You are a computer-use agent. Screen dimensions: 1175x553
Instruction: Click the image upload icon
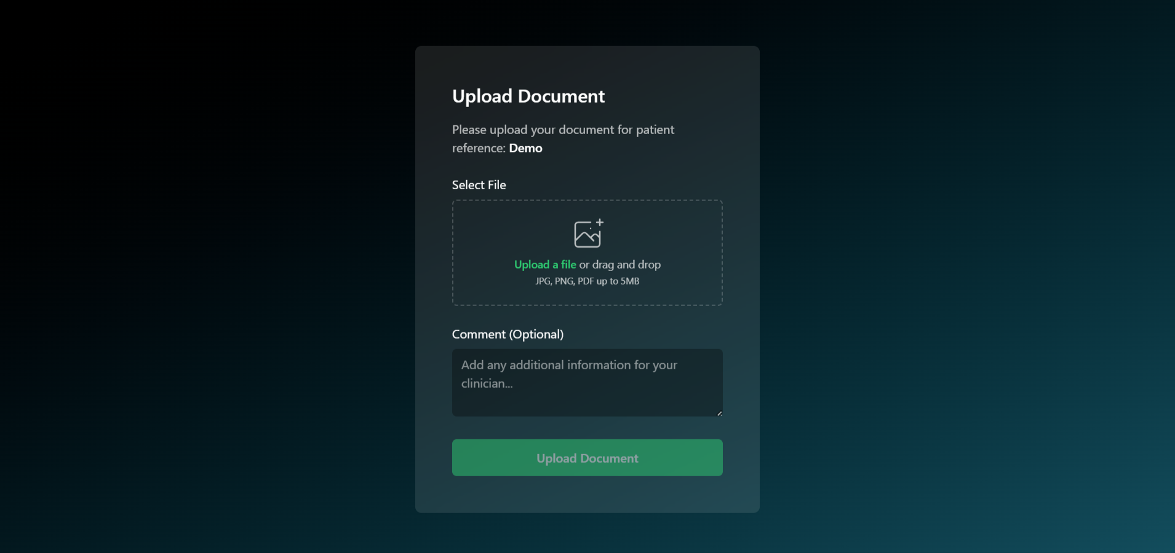[x=587, y=235]
